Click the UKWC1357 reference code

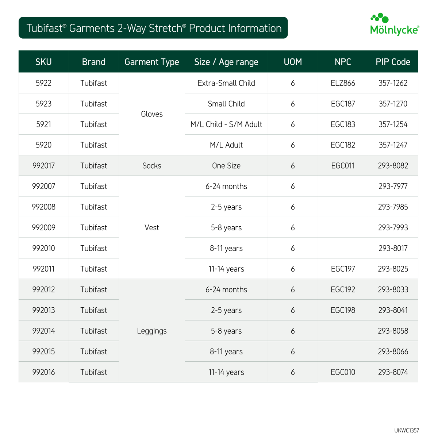point(406,431)
